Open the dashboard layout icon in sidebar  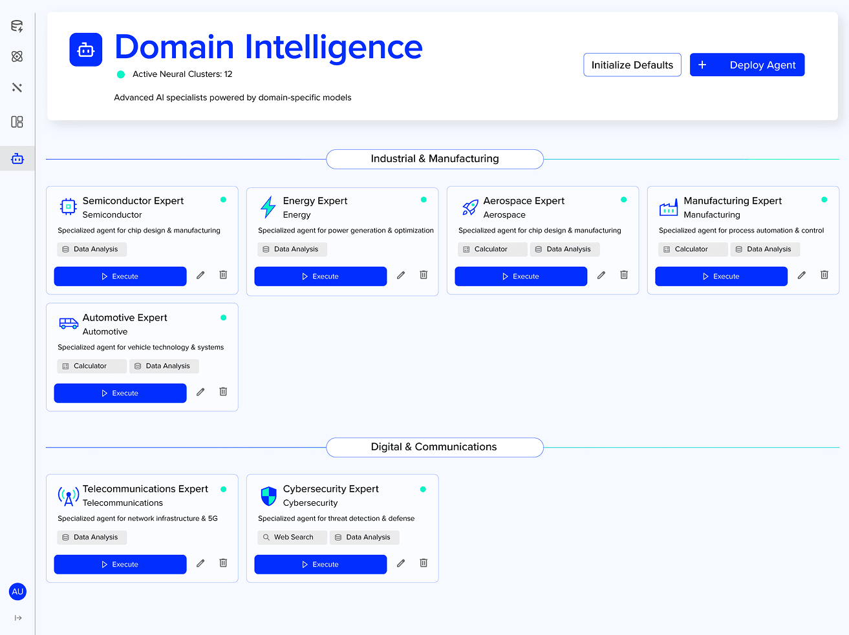17,121
